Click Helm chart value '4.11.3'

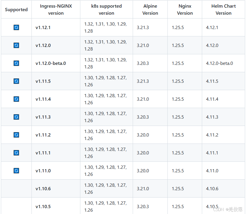click(212, 117)
